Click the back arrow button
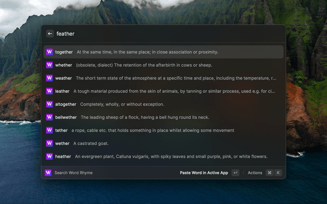This screenshot has width=327, height=204. tap(50, 34)
